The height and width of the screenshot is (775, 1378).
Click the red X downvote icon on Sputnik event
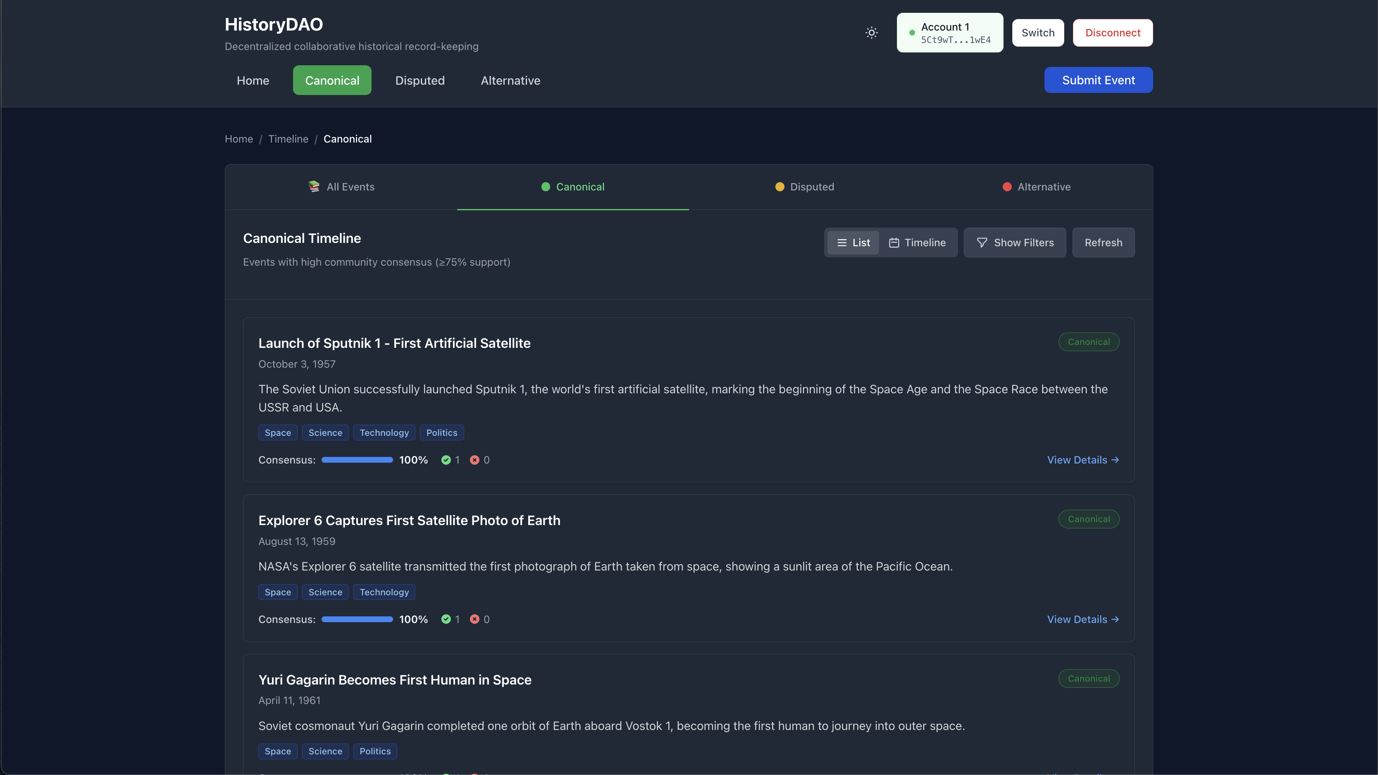click(474, 460)
